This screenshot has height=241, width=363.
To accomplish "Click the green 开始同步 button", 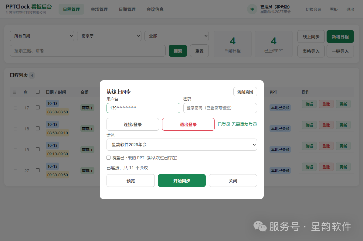I will (182, 181).
